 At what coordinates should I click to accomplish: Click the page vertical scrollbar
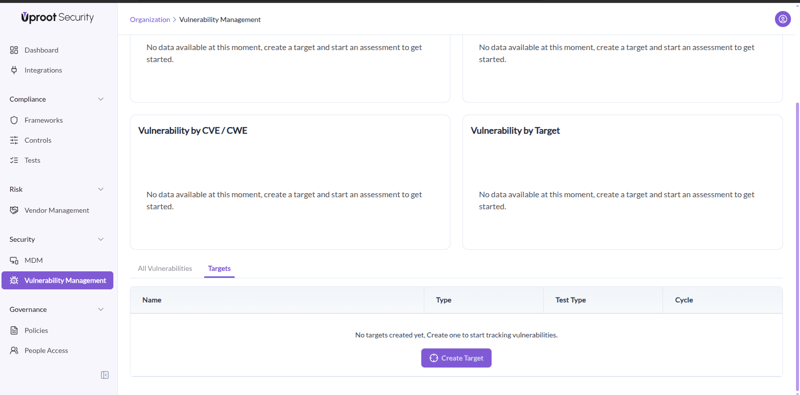pyautogui.click(x=797, y=245)
